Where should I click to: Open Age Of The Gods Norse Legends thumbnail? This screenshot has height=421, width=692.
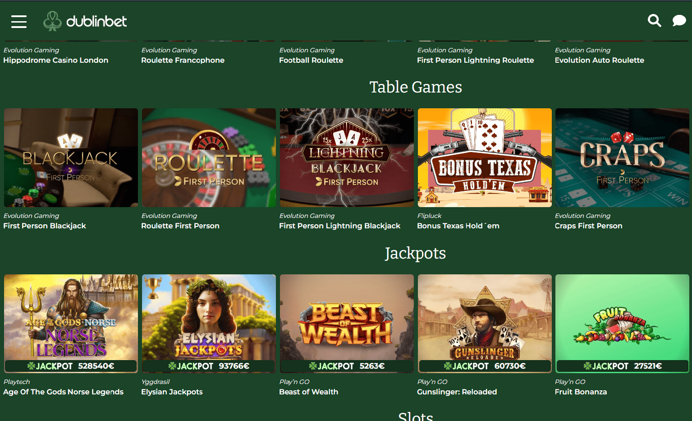coord(71,324)
